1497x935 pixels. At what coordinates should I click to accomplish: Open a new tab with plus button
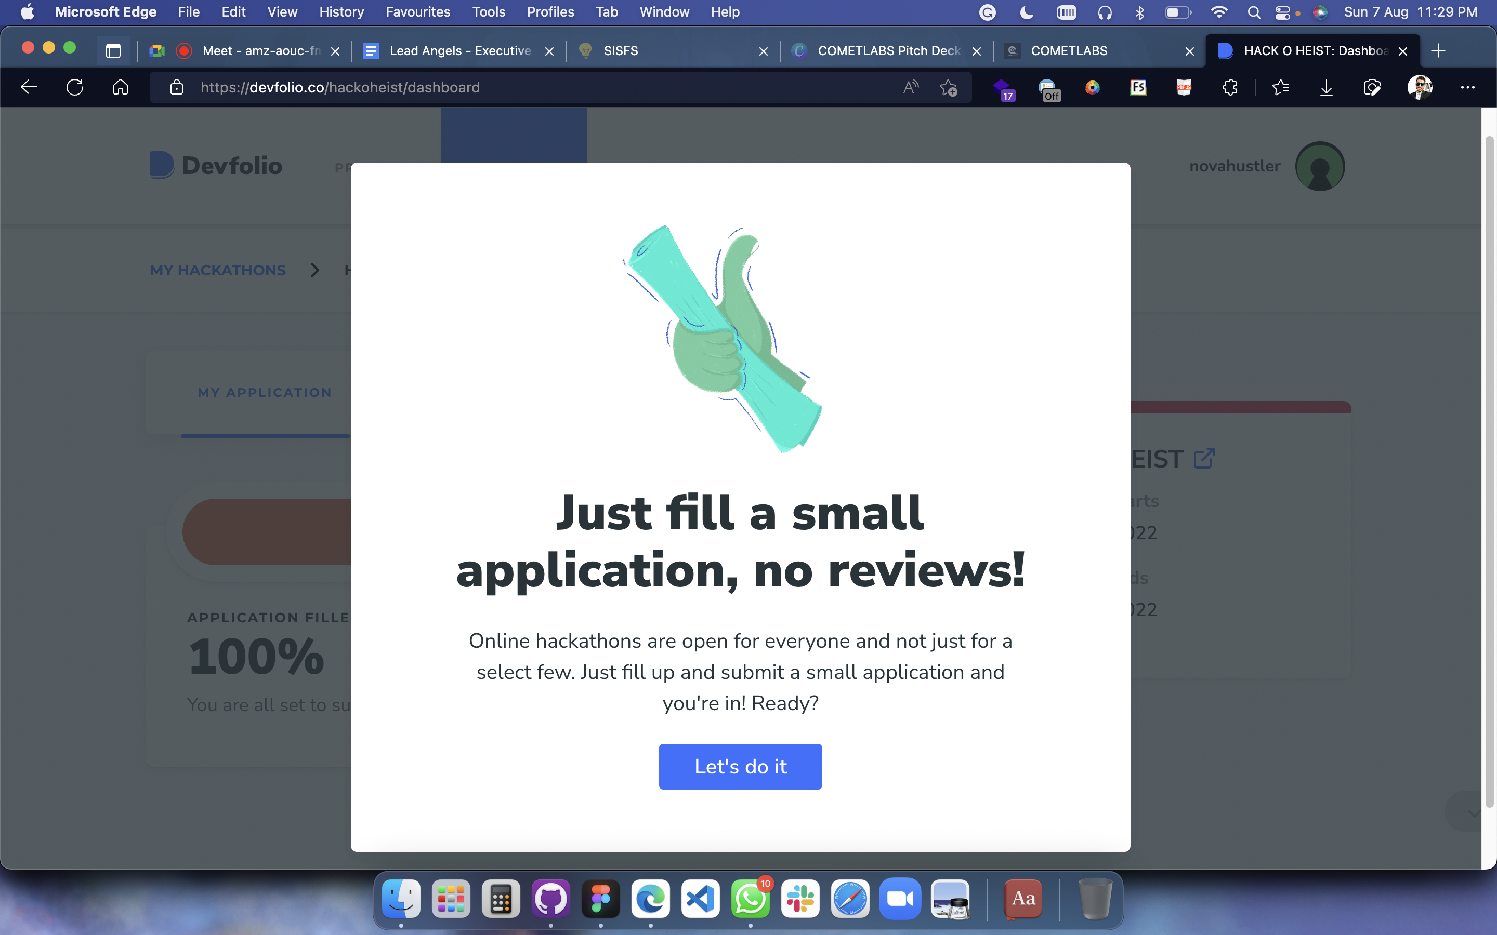[x=1438, y=51]
